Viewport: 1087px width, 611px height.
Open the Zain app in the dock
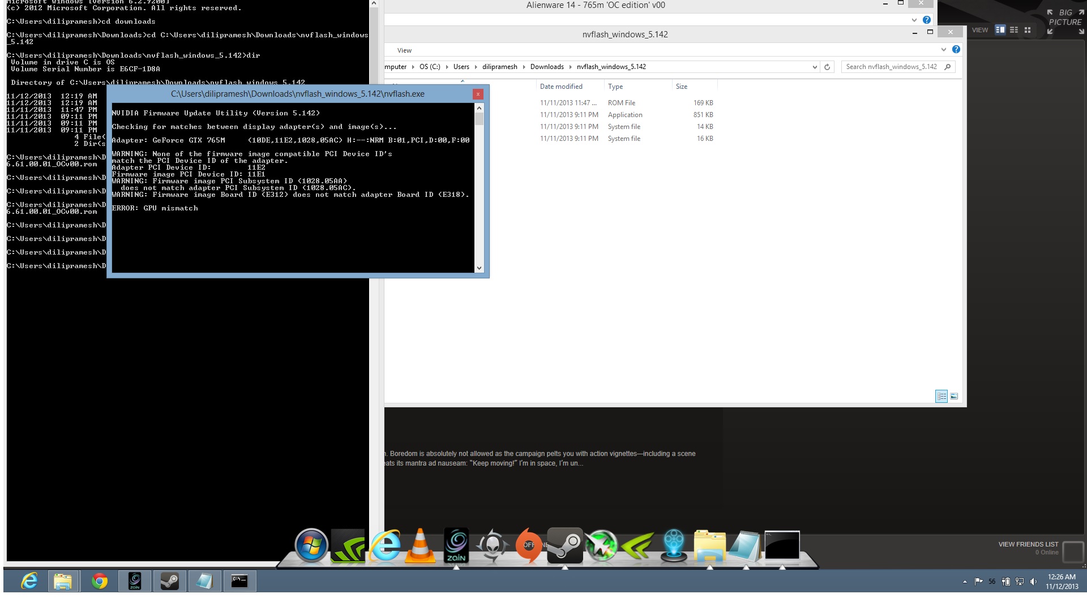[x=456, y=546]
